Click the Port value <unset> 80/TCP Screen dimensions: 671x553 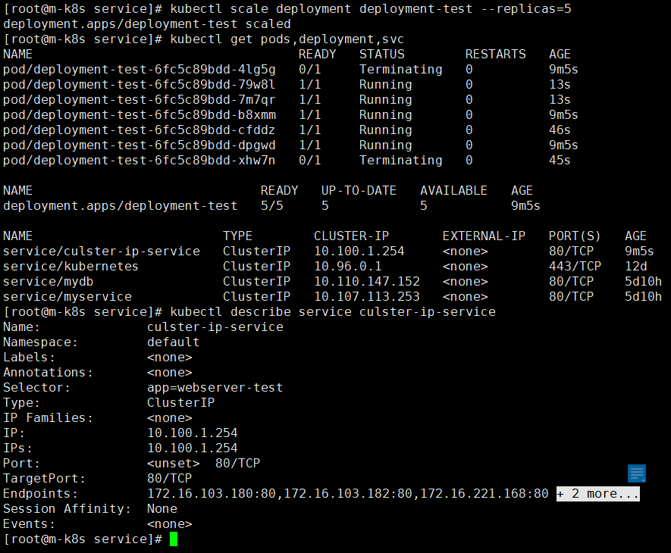[x=203, y=463]
